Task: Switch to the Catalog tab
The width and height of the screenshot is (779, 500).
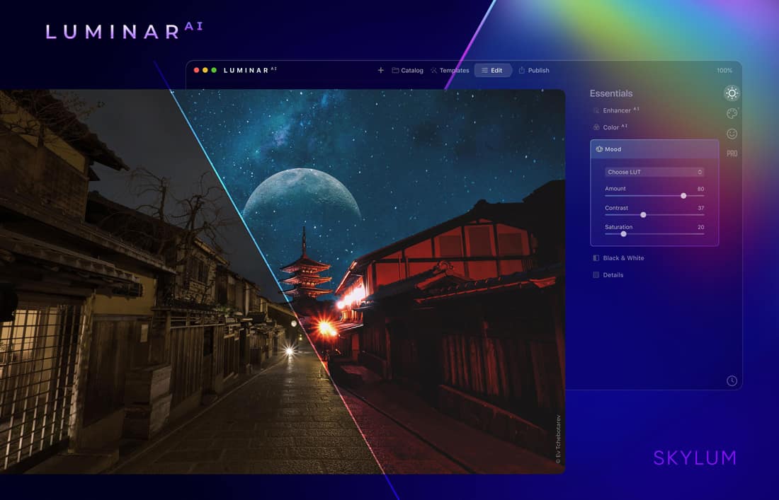Action: point(408,71)
